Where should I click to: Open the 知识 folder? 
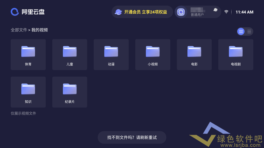tap(28, 92)
